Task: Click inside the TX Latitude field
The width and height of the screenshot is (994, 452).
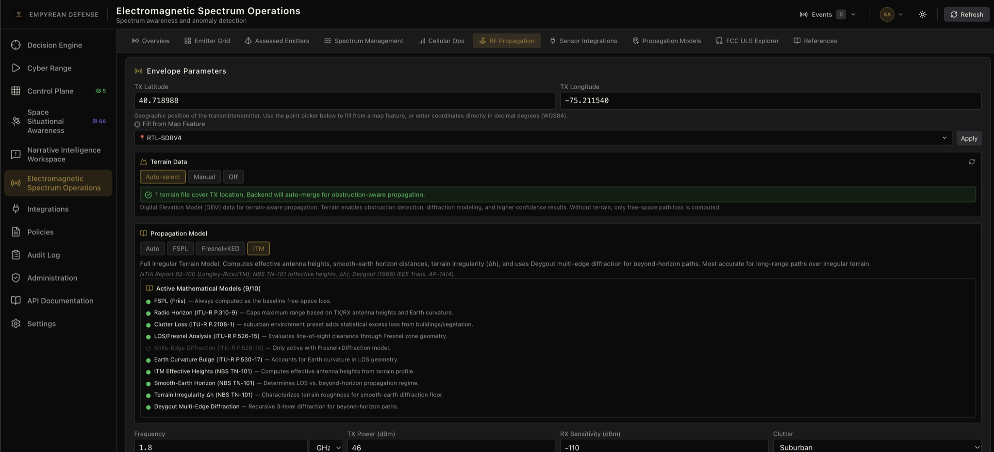Action: (345, 100)
